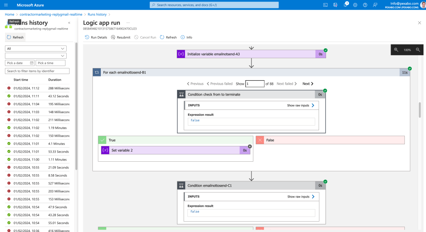Open the contractormarketing-replygmail-realtime breadcrumb link
The image size is (426, 232).
tap(51, 15)
